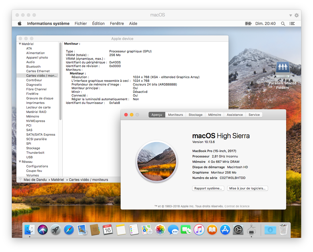The width and height of the screenshot is (313, 252).
Task: Open the Aide menu
Action: pyautogui.click(x=133, y=24)
